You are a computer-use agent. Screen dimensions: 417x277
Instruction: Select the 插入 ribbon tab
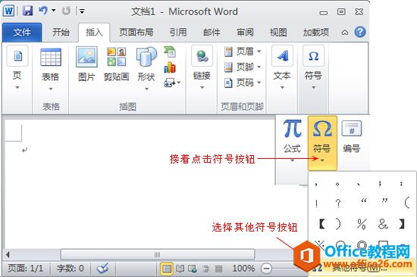pyautogui.click(x=94, y=33)
